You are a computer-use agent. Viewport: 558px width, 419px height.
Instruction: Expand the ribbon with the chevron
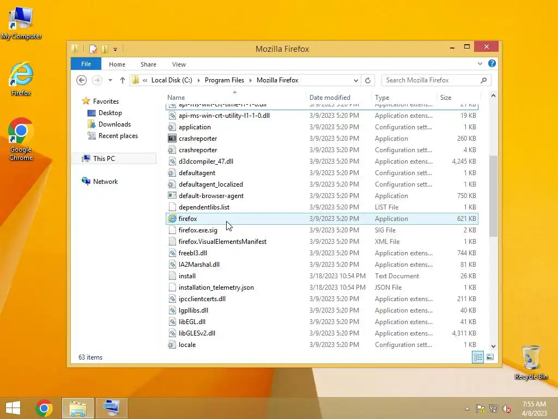[480, 64]
